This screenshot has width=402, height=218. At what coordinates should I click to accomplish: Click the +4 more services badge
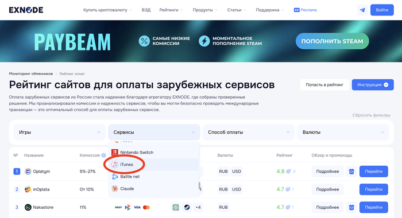click(x=198, y=207)
